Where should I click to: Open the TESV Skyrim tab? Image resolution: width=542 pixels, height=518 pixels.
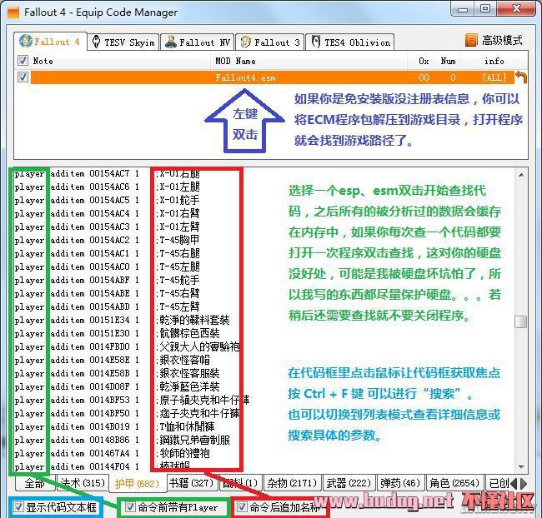pyautogui.click(x=123, y=42)
